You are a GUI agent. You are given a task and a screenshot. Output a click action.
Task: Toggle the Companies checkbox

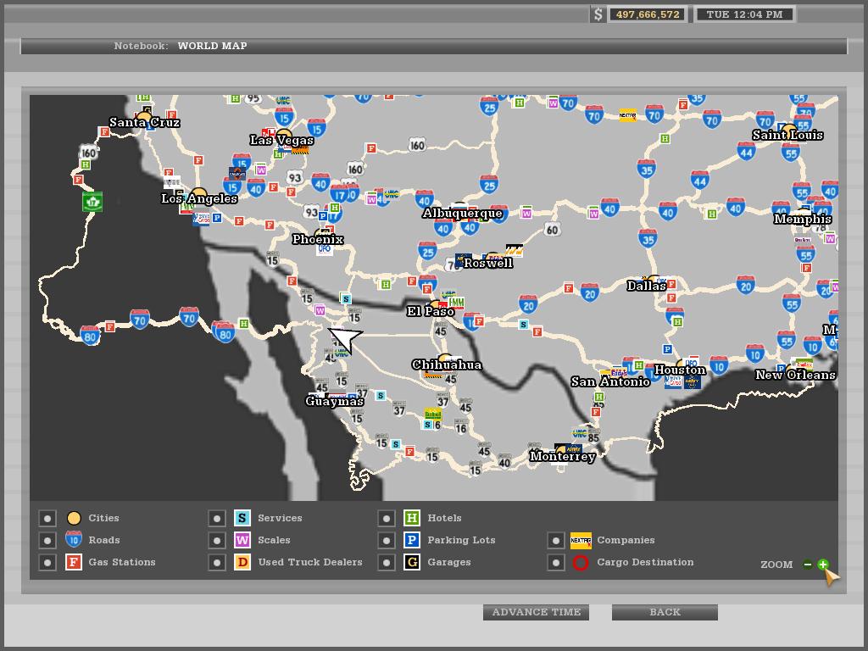pos(556,540)
